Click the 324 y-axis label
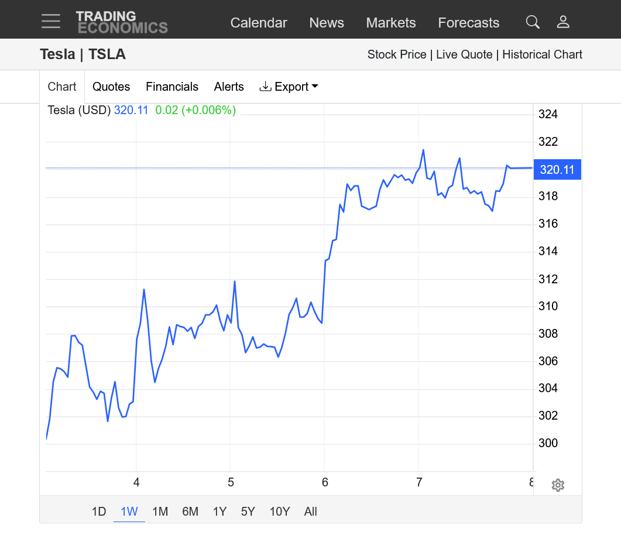Viewport: 621px width, 542px height. pyautogui.click(x=548, y=114)
